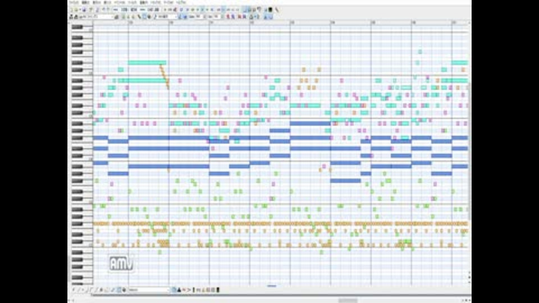
Task: Click the orange diagonal line of notes below the long cyan note
Action: pos(164,76)
